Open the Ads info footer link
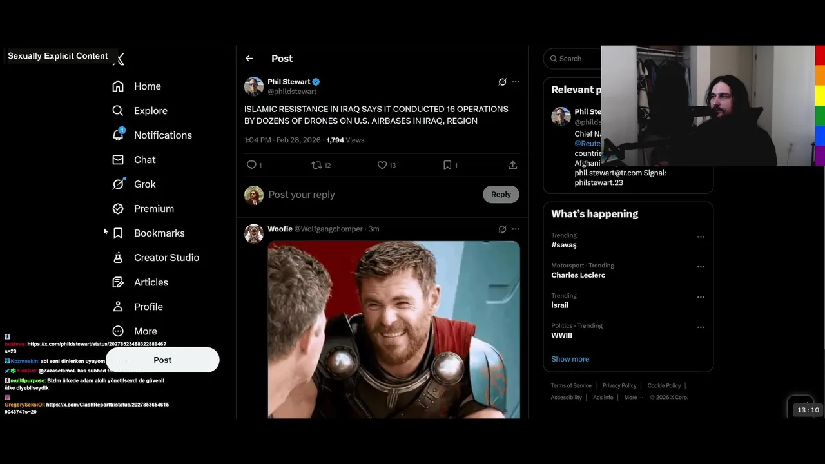The height and width of the screenshot is (464, 825). 603,398
